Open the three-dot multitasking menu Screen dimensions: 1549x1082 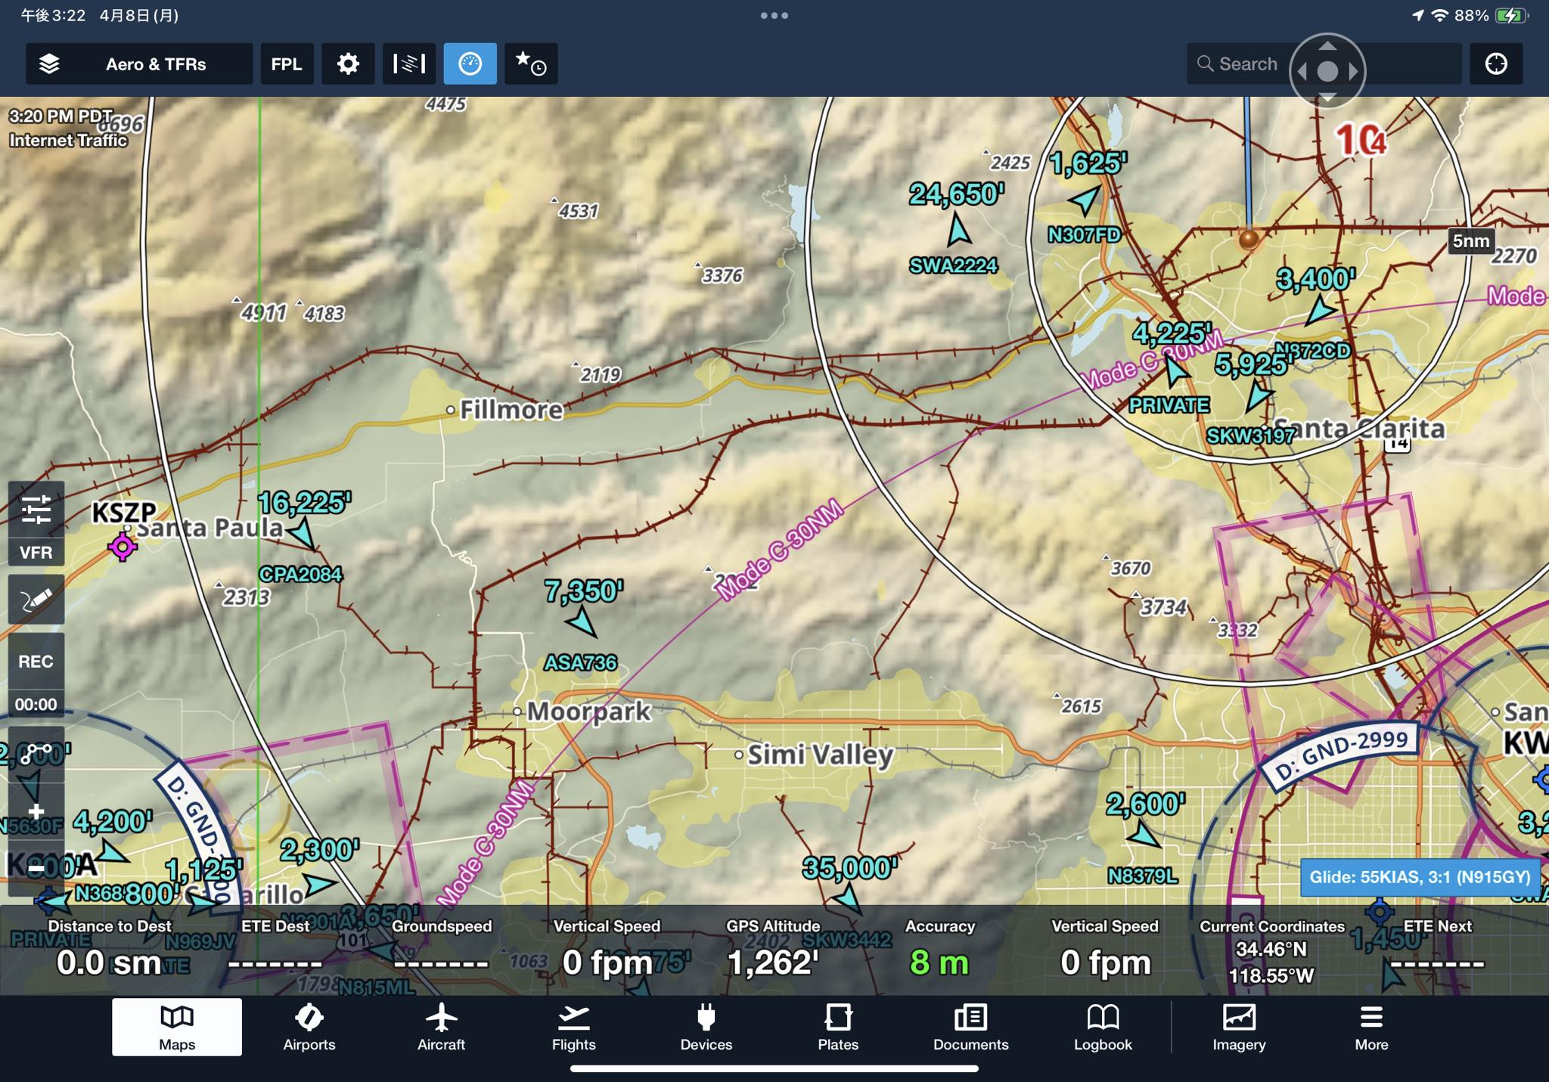point(774,15)
